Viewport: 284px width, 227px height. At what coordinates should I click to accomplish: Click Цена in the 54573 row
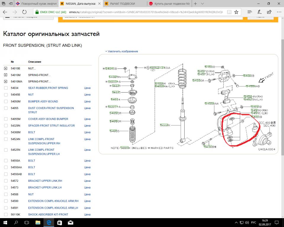tap(87, 187)
